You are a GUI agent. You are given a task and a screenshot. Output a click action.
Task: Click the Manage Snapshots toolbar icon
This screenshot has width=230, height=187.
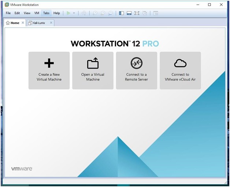click(x=111, y=13)
